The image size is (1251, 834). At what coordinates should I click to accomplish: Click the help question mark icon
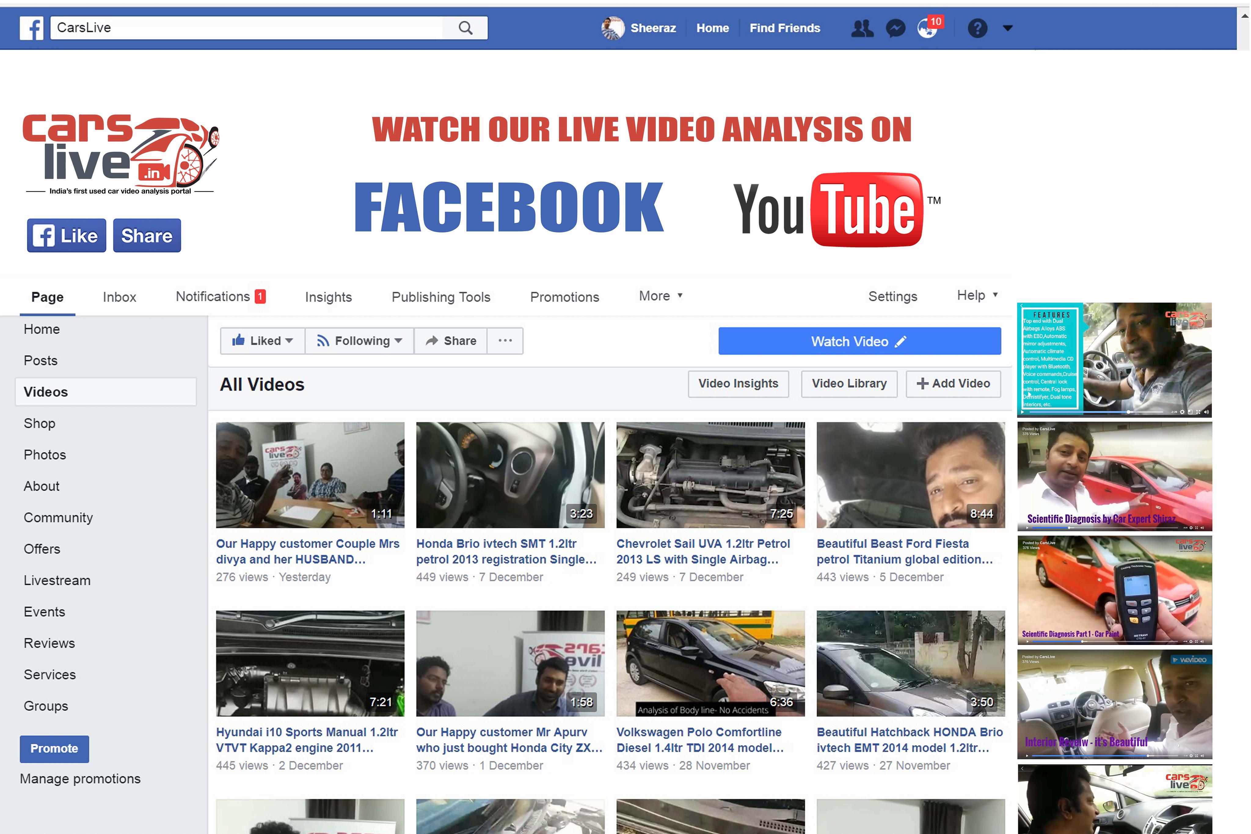coord(977,28)
